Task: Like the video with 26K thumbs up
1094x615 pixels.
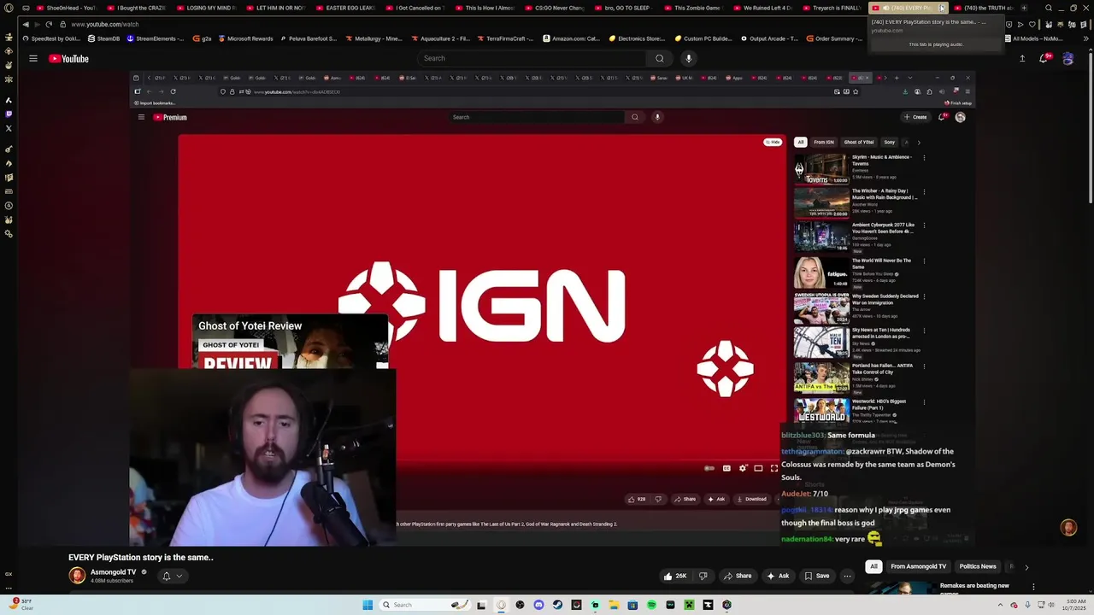Action: point(675,576)
